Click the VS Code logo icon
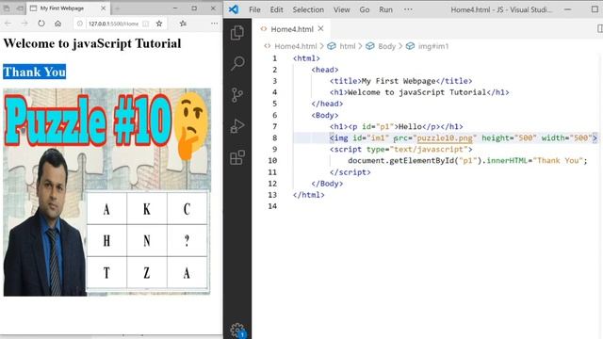Screen dimensions: 603x339 (234, 9)
